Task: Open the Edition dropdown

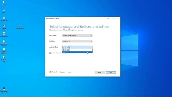Action: (77, 41)
